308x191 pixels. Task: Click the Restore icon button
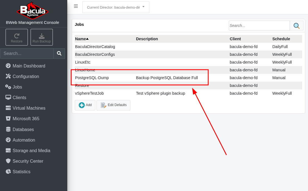[17, 37]
